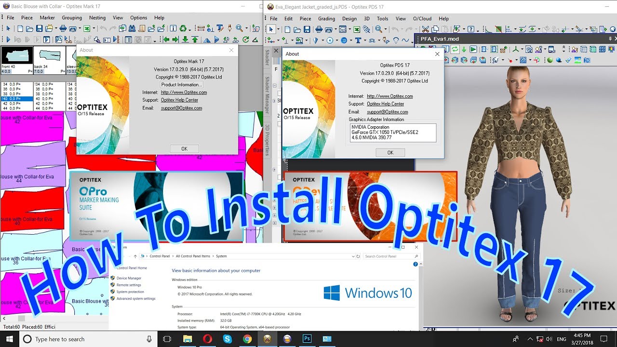Click new file icon in PDS toolbar
Viewport: 617px width, 347px height.
click(x=287, y=29)
